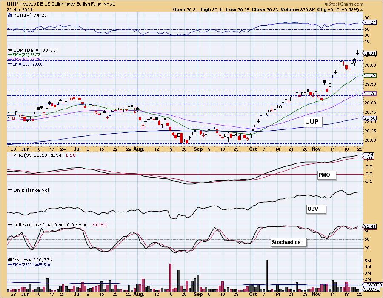Viewport: 383px width, 298px height.
Task: Click the 74.27 RSI value tag
Action: [x=370, y=22]
